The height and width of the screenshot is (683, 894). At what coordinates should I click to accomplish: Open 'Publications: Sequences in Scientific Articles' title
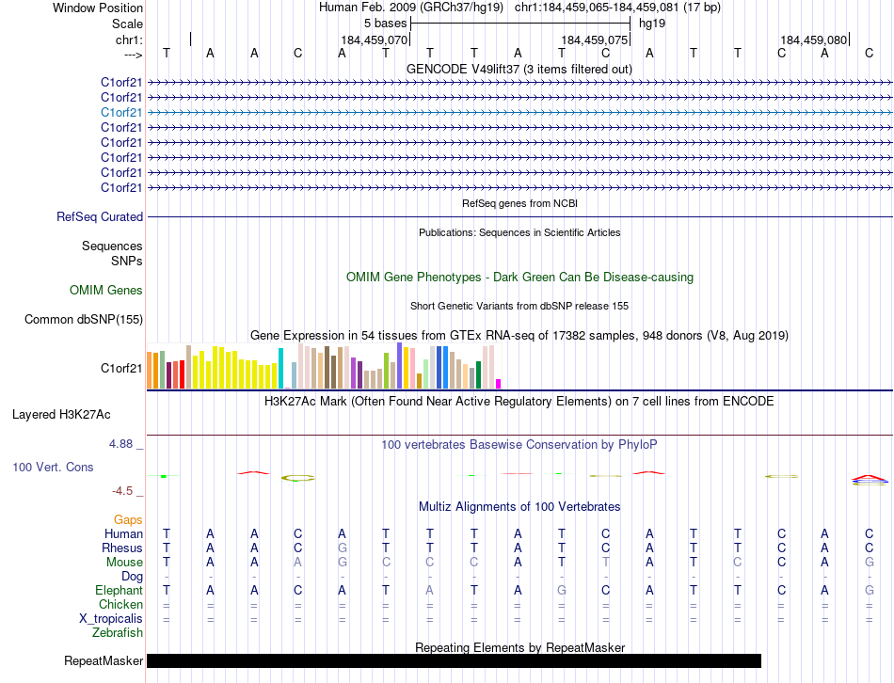[519, 232]
